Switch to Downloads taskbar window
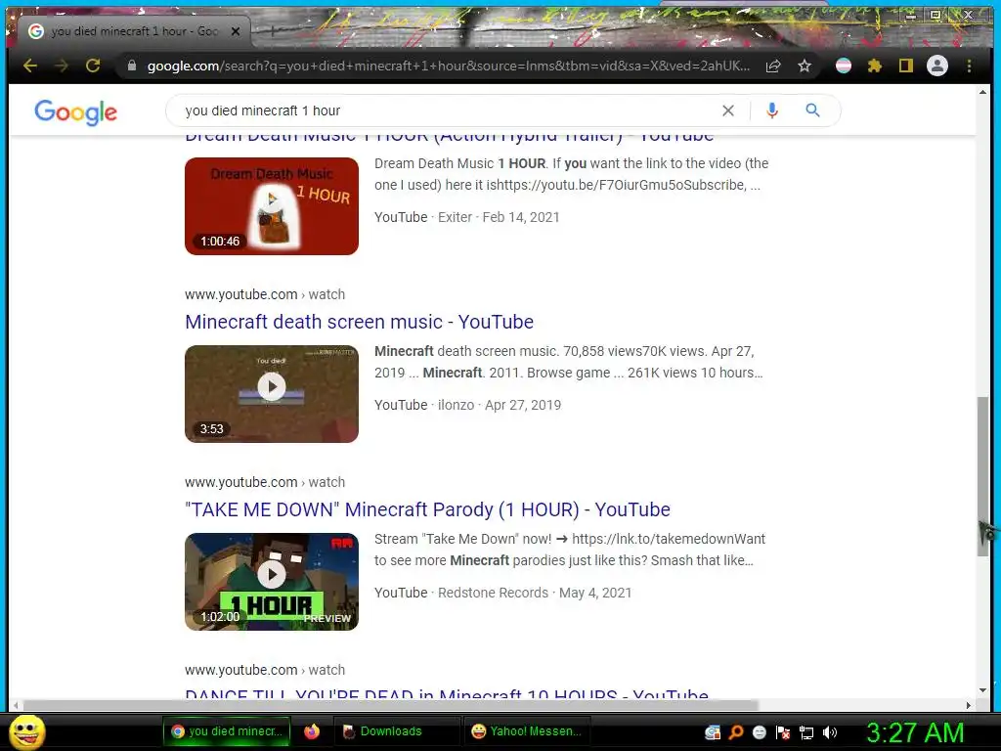Screen dimensions: 1001x751 (397, 731)
